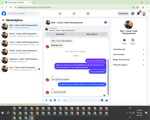
Task: Click the 'Can I get your number' message
Action: pos(60,80)
